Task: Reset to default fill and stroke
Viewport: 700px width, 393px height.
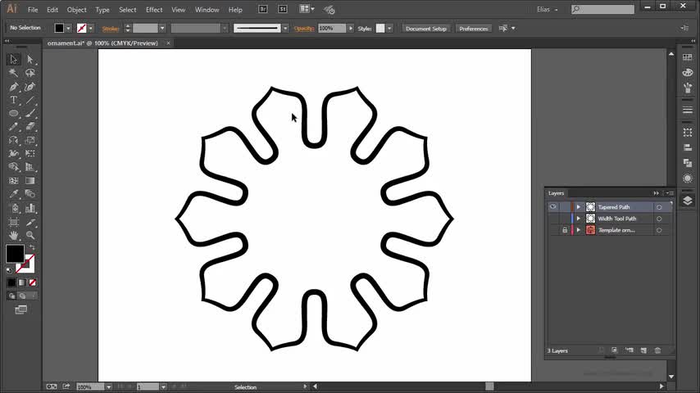Action: point(9,270)
